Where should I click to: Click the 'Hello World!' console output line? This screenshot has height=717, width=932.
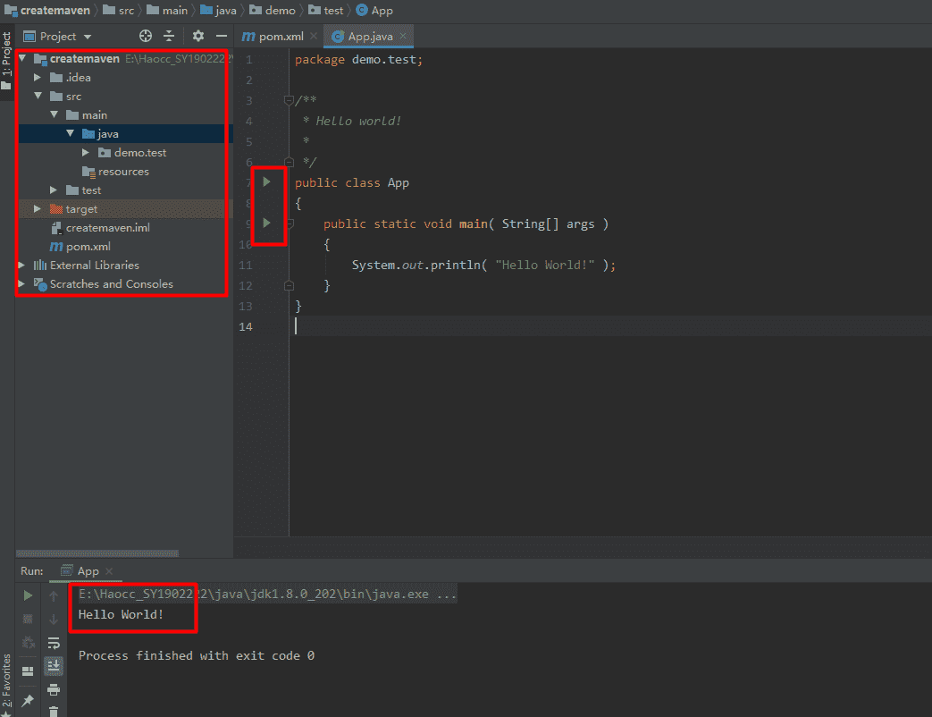pyautogui.click(x=121, y=614)
